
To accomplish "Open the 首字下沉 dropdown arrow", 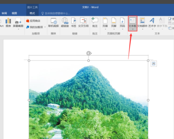I will tap(162, 29).
